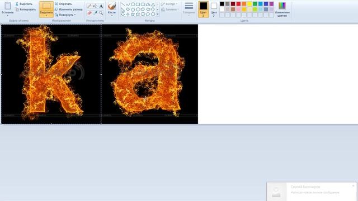The height and width of the screenshot is (201, 358).
Task: Choose the Four-point star shape
Action: click(x=128, y=14)
